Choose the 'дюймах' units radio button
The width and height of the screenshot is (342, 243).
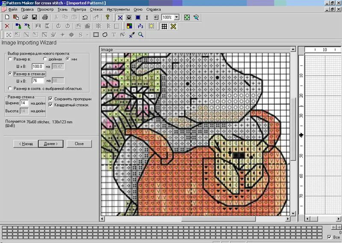tap(45, 59)
